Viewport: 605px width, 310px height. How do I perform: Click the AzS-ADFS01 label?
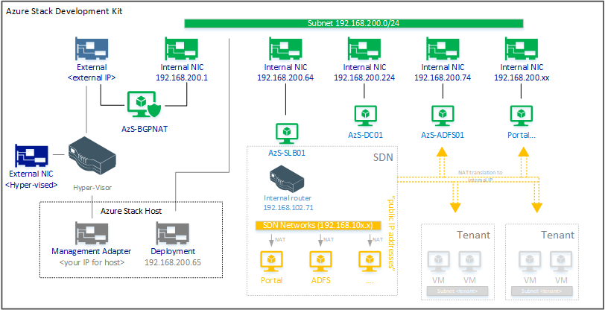[x=442, y=135]
